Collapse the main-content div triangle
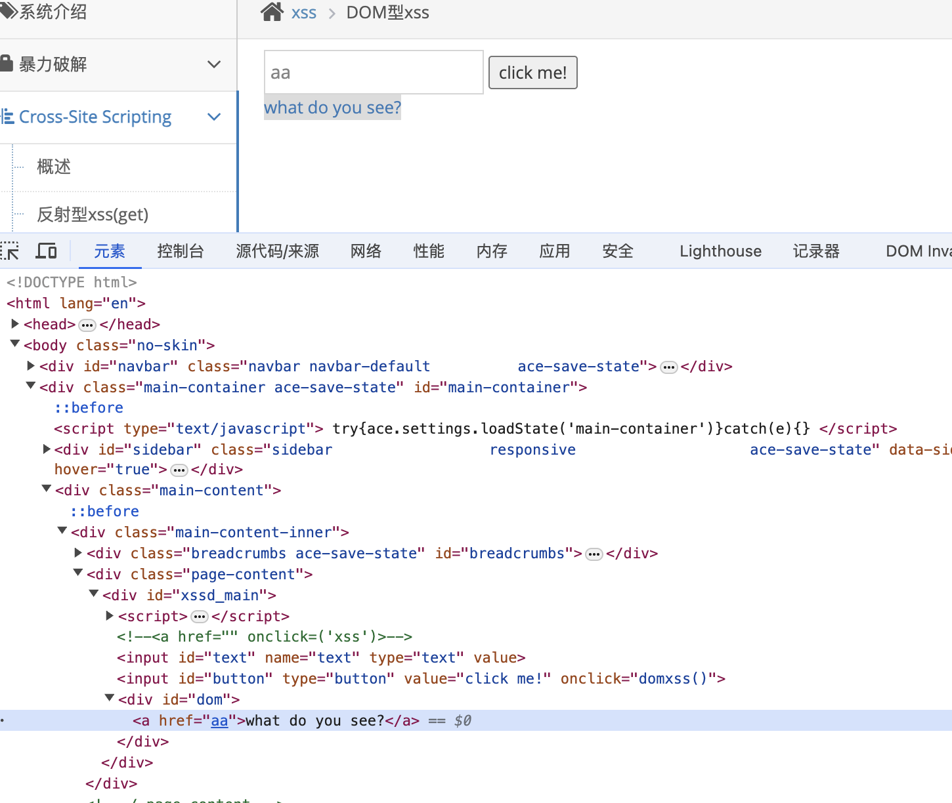 pos(47,489)
